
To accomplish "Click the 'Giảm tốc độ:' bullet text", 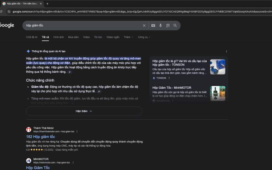I will pyautogui.click(x=40, y=87).
